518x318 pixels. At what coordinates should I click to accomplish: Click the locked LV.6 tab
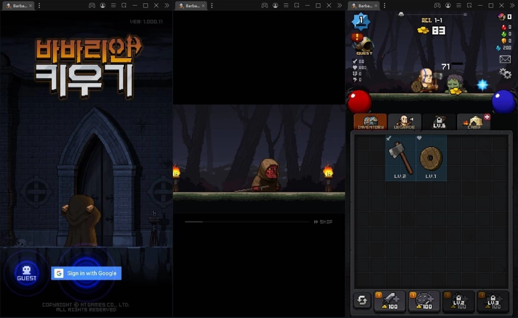click(439, 122)
